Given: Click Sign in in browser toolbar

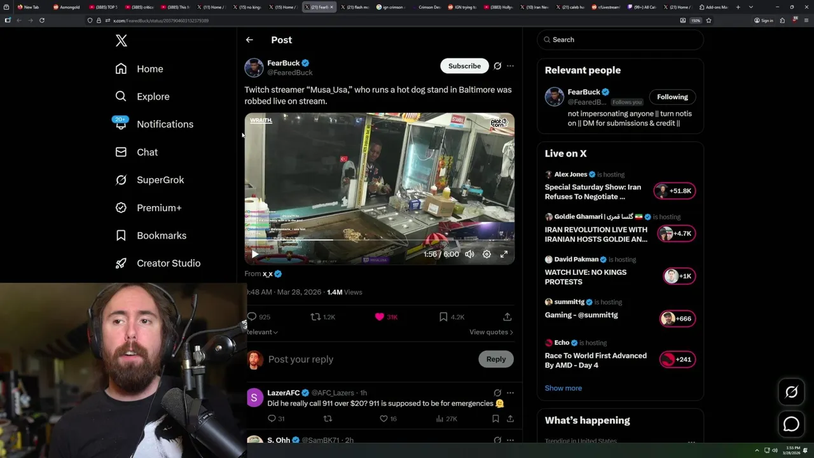Looking at the screenshot, I should 764,20.
